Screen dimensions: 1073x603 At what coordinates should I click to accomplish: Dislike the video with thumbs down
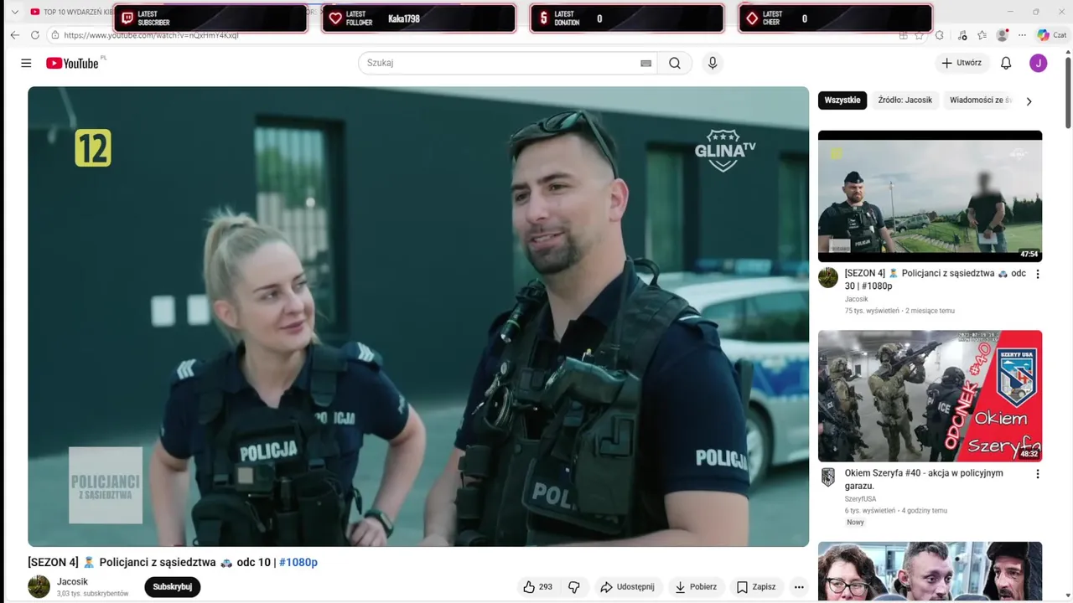tap(574, 587)
